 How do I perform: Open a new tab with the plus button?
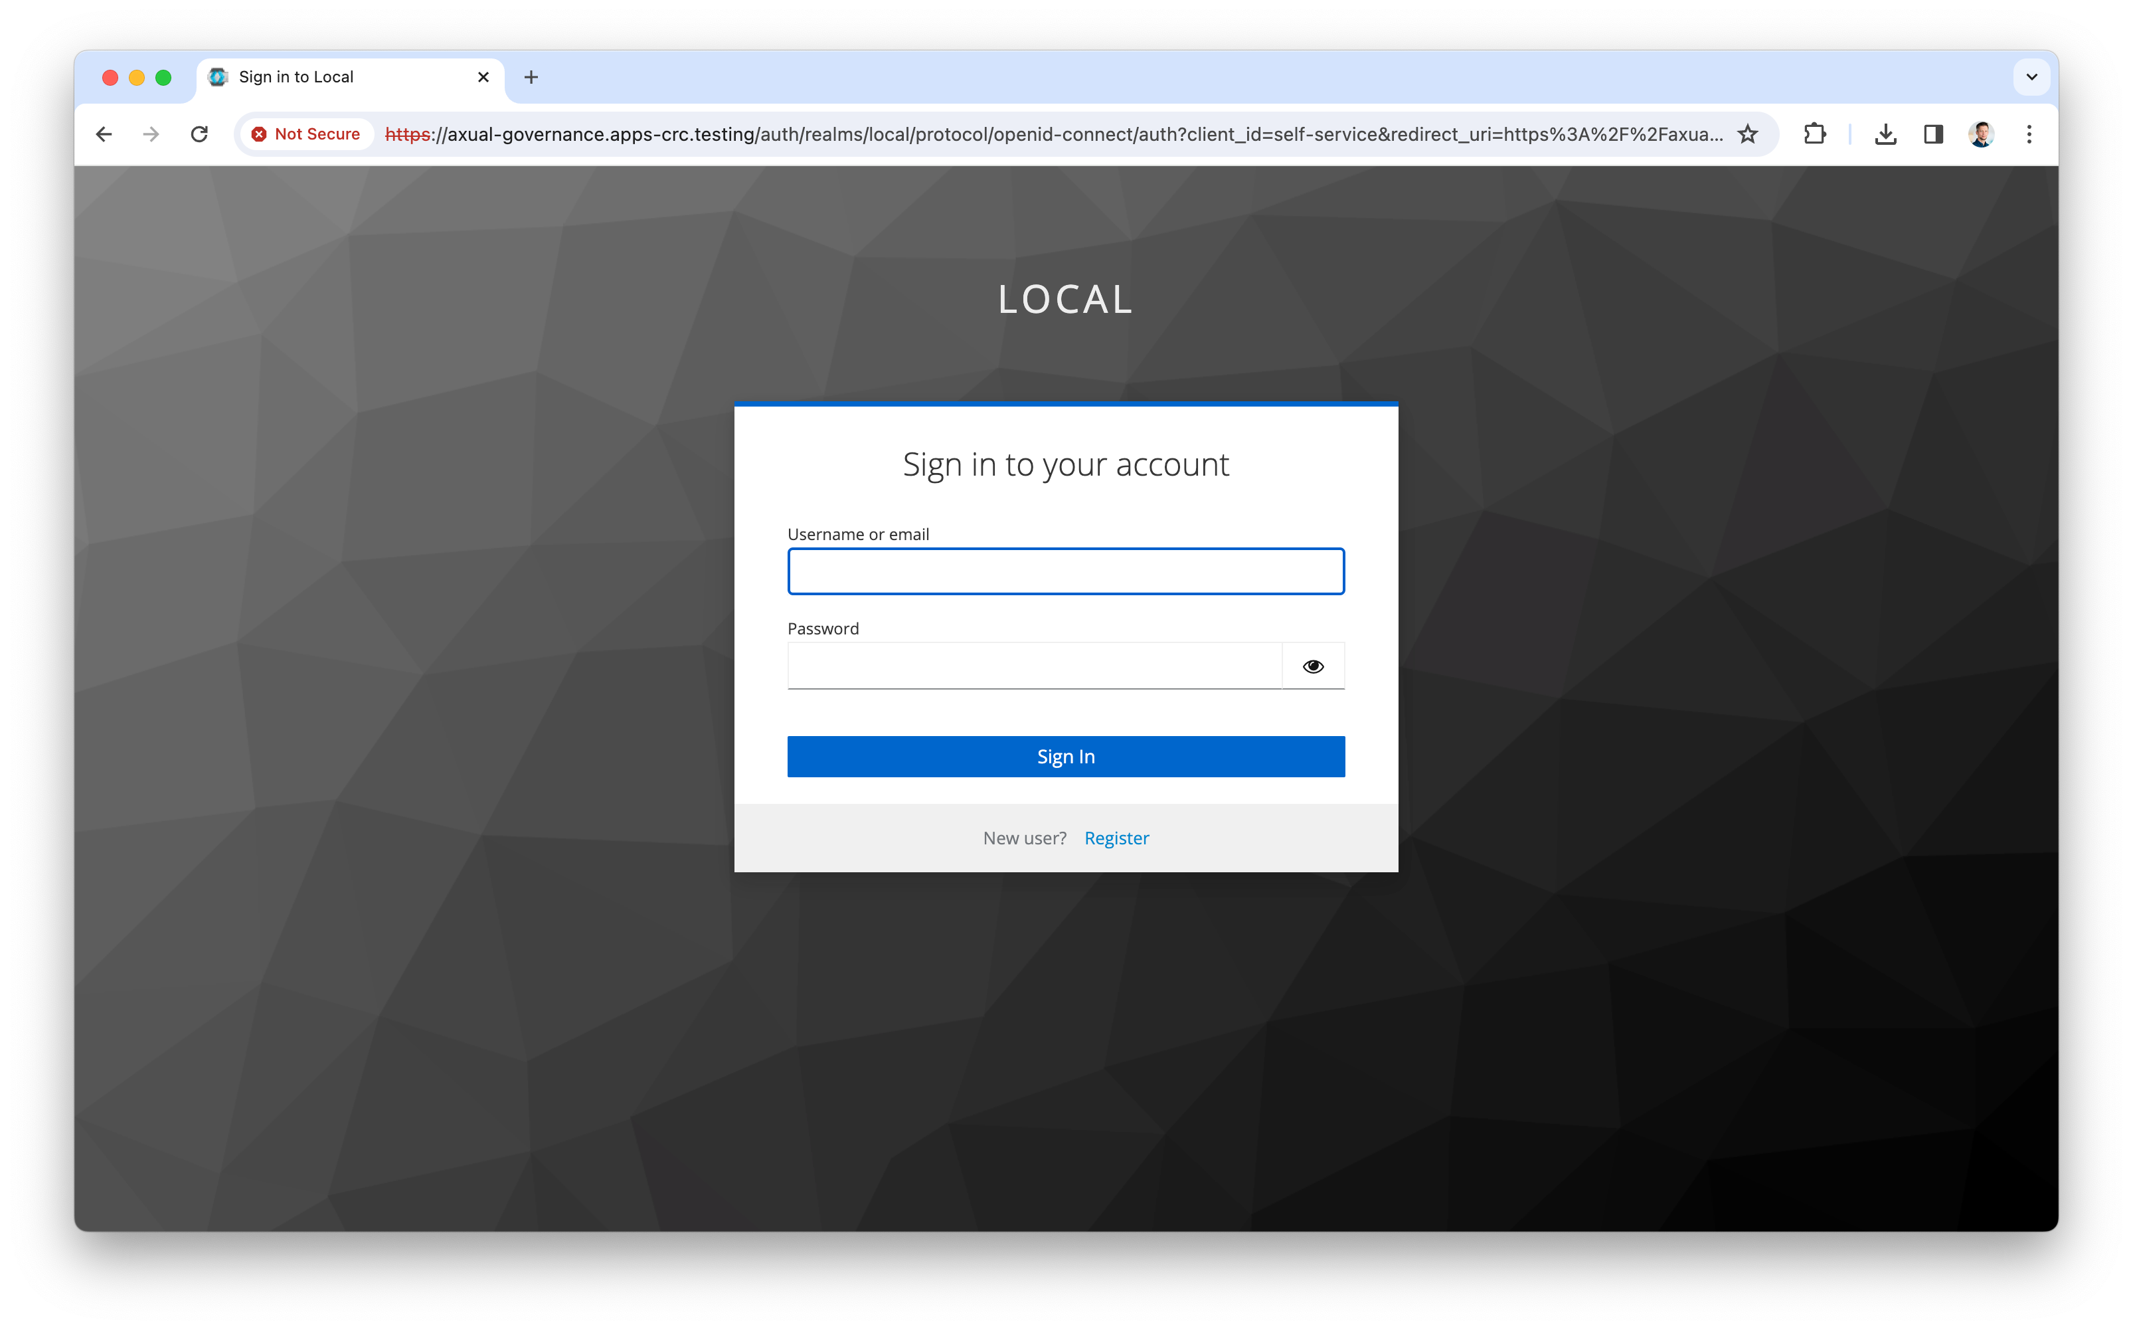click(x=531, y=78)
